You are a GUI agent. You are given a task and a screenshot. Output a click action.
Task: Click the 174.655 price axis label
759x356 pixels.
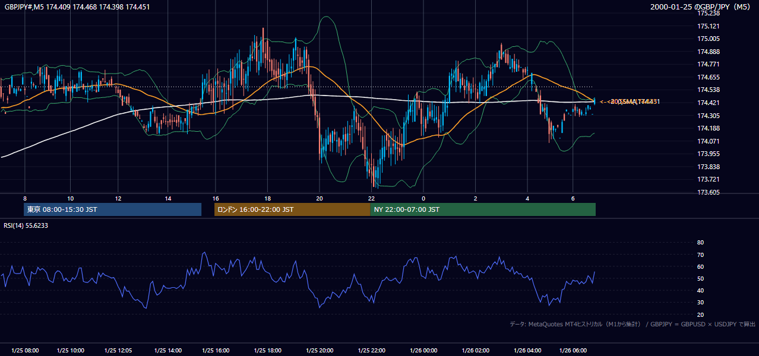coord(709,77)
